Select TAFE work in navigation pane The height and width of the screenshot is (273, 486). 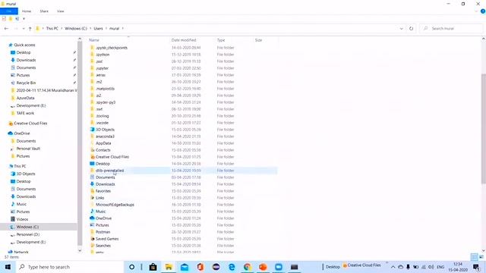[25, 113]
